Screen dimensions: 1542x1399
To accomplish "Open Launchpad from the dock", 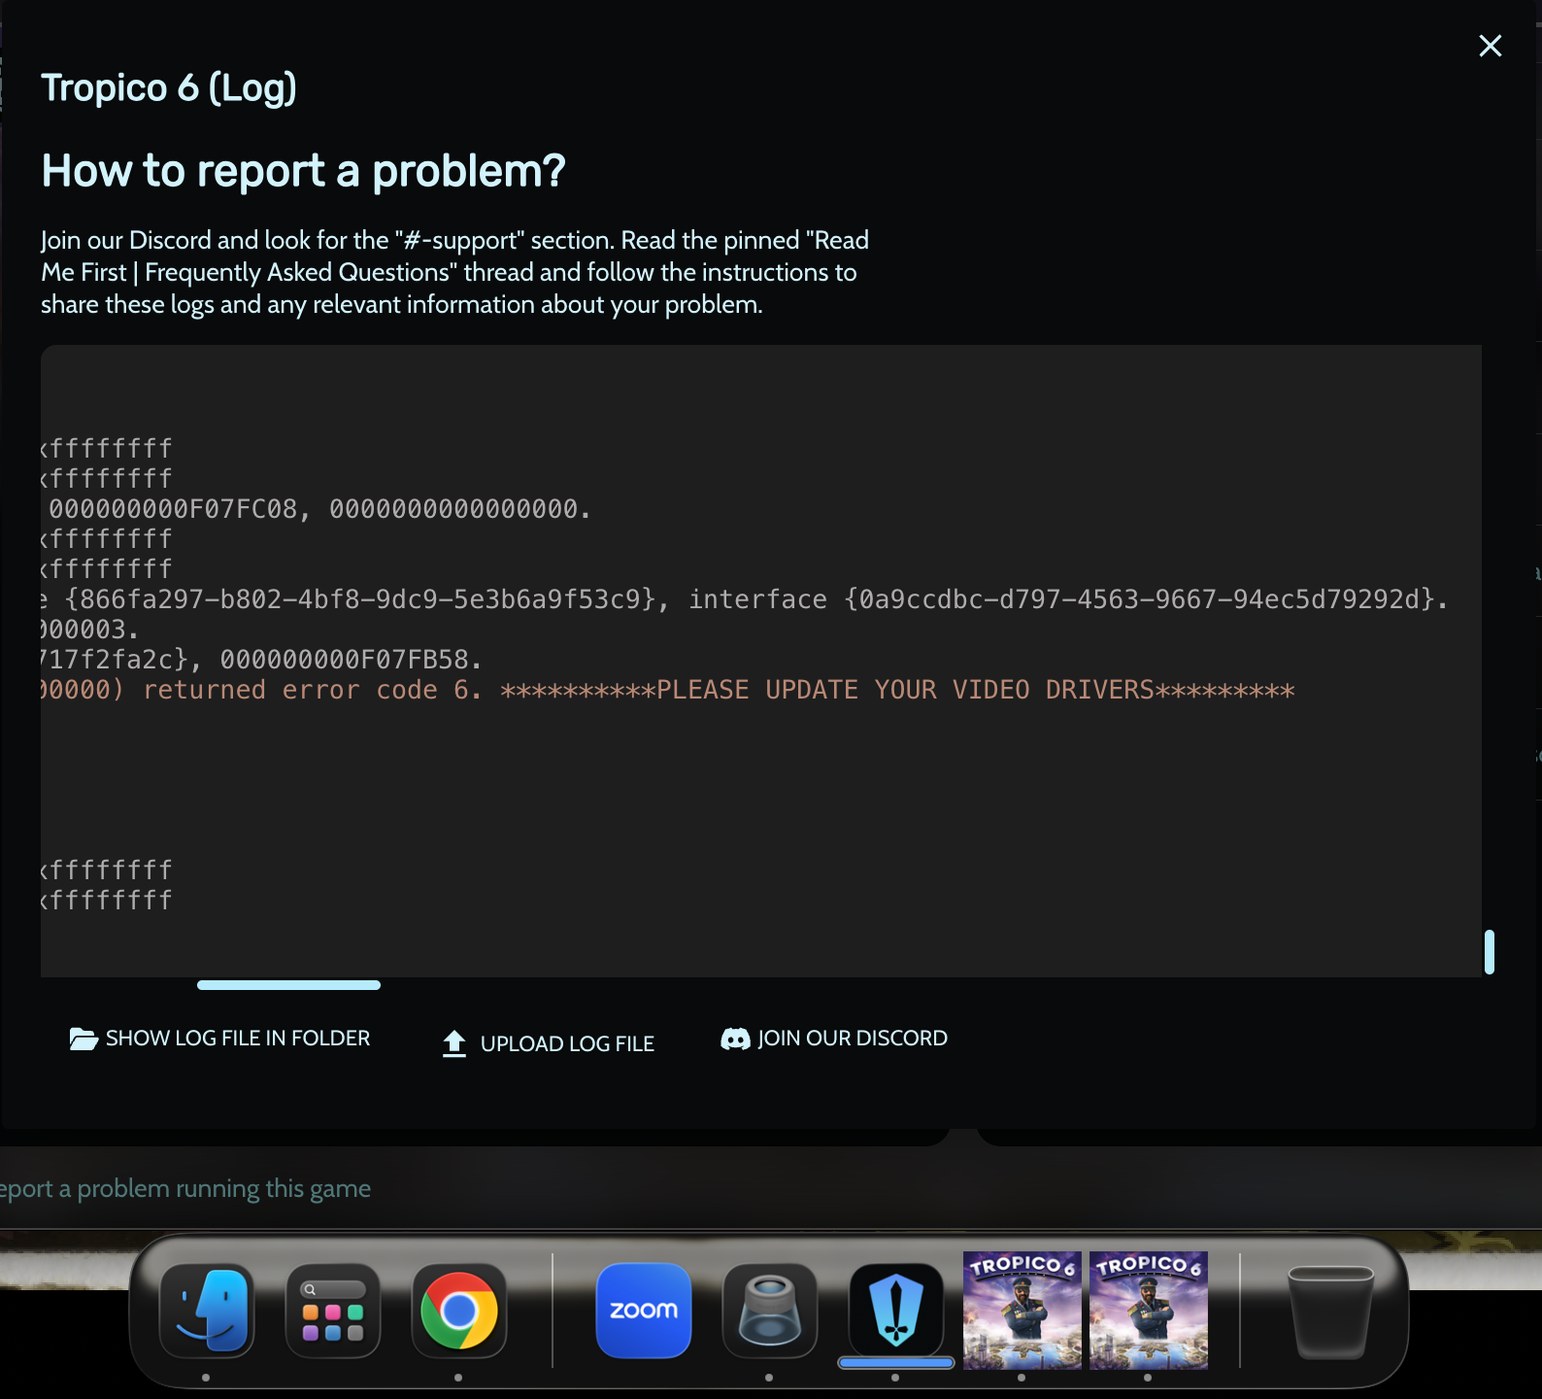I will tap(333, 1311).
